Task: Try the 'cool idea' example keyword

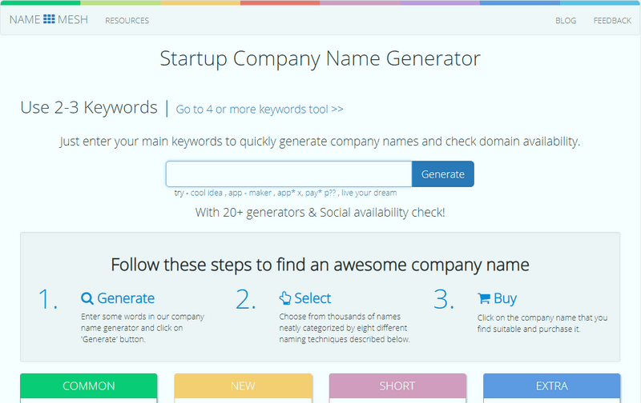Action: 207,193
